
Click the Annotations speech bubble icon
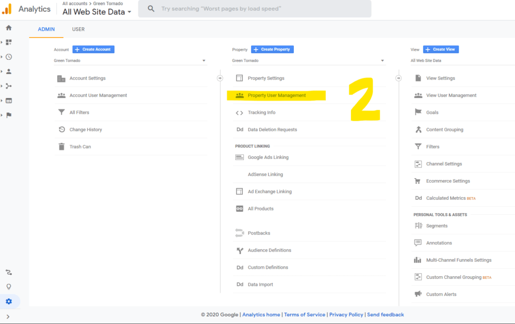(418, 243)
